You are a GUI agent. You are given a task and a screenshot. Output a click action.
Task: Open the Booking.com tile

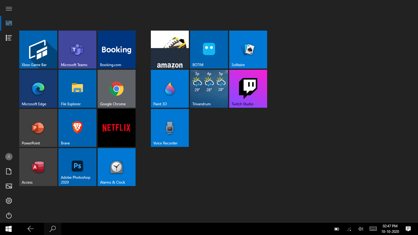point(117,50)
